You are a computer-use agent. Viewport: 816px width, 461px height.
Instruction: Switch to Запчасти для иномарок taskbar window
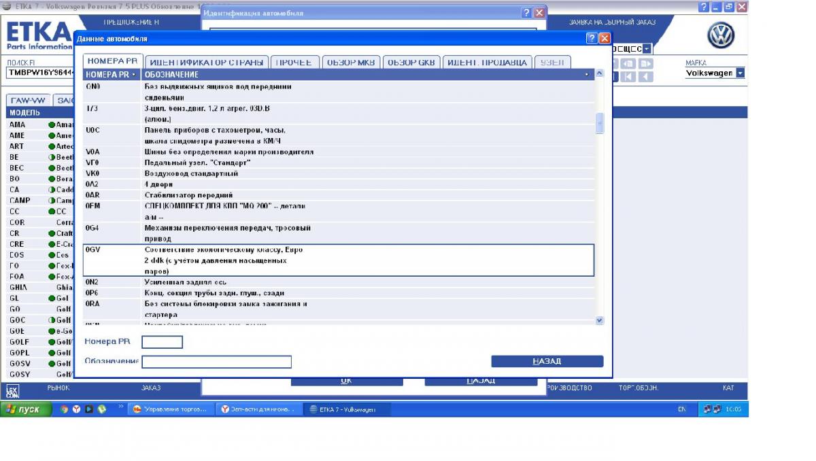click(259, 409)
